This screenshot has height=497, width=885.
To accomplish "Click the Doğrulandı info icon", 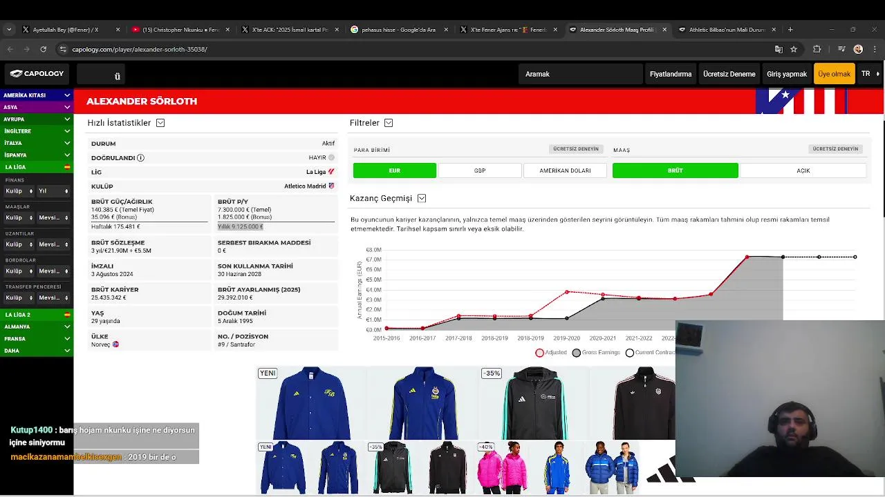I will click(140, 158).
